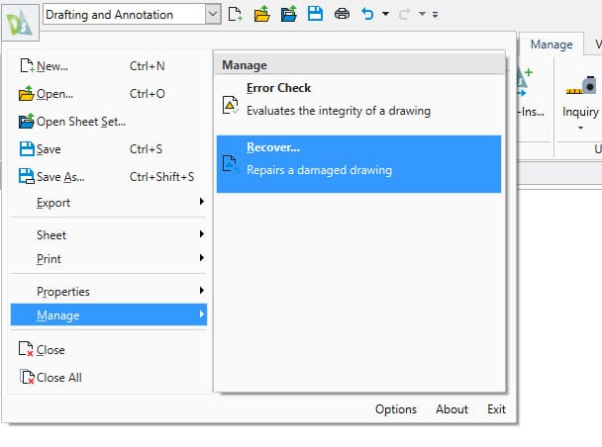Click the Options button at menu bottom
The image size is (602, 447).
coord(396,409)
